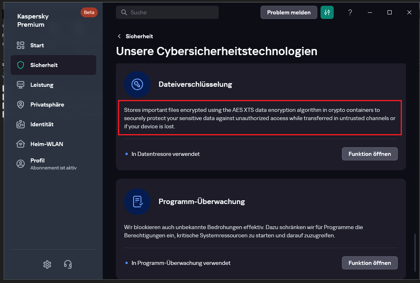The width and height of the screenshot is (420, 283).
Task: Click the Privatsphäre shield icon
Action: (x=21, y=104)
